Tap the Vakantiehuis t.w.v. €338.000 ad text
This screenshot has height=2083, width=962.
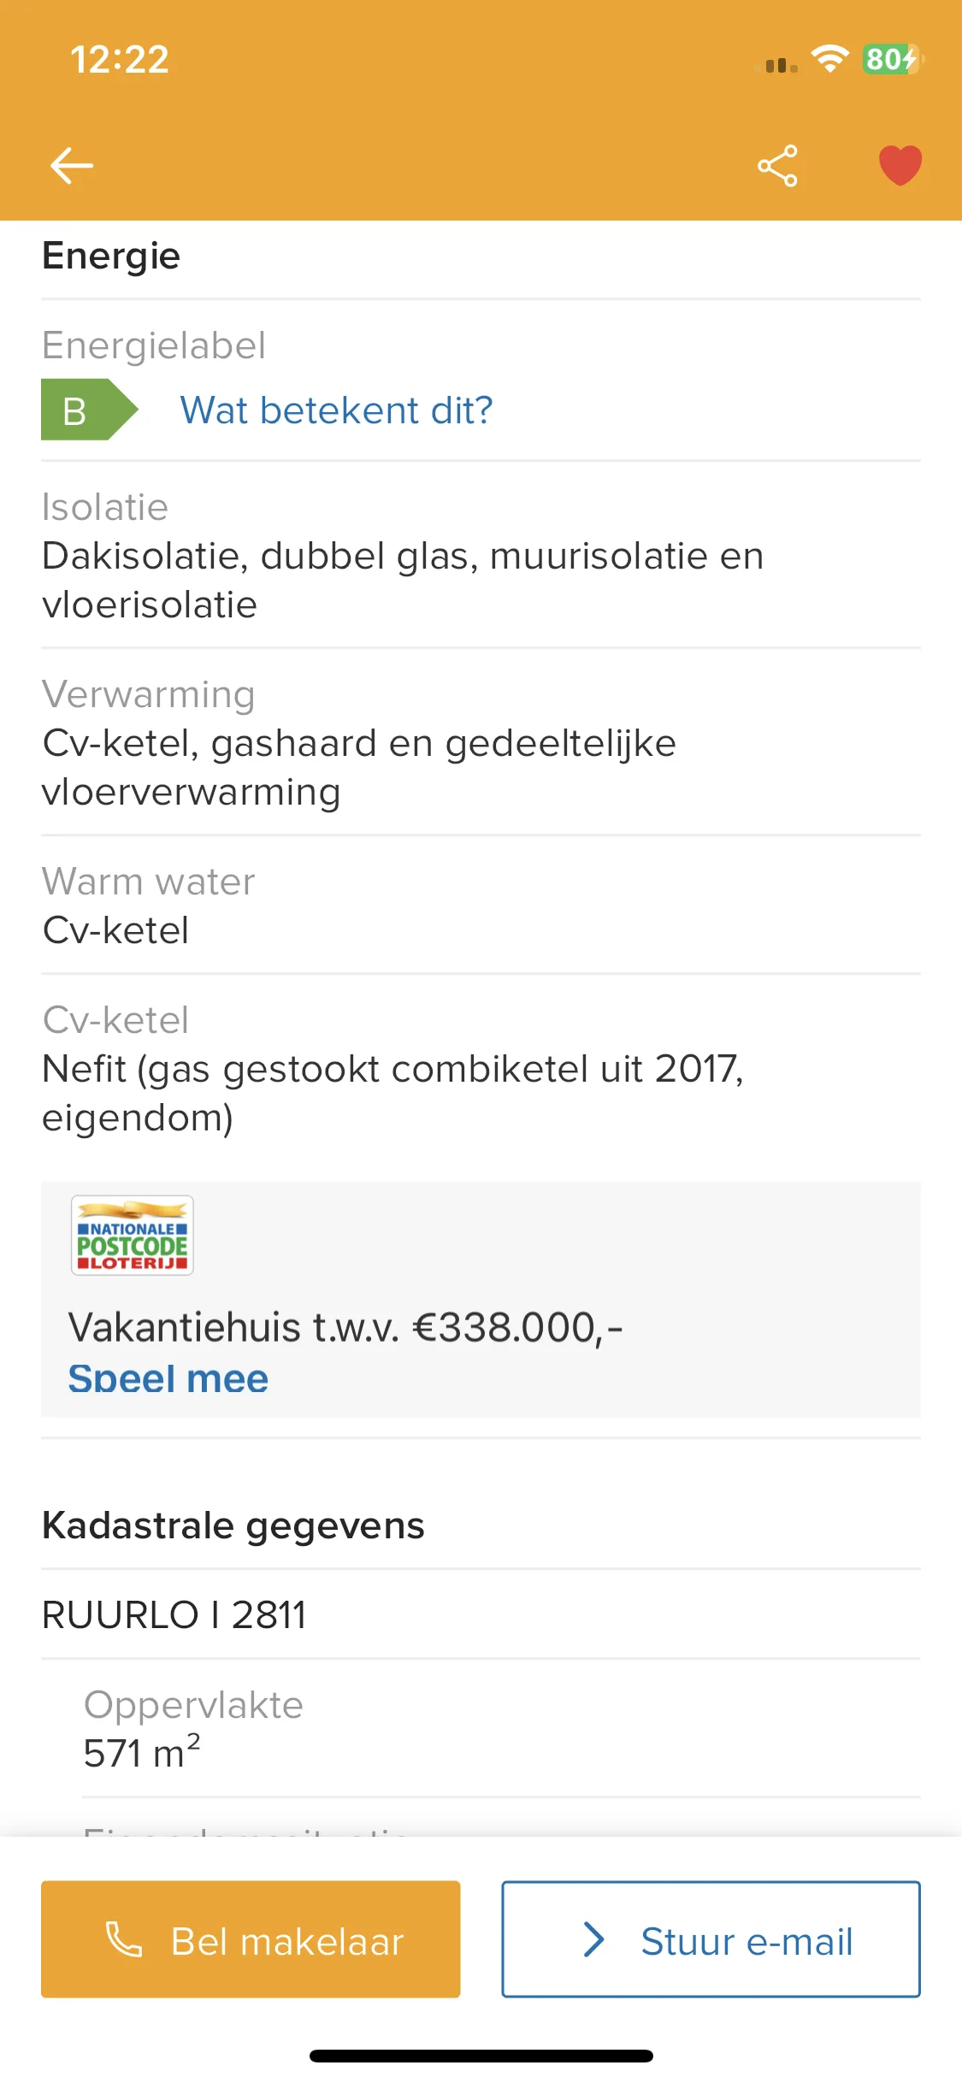345,1327
